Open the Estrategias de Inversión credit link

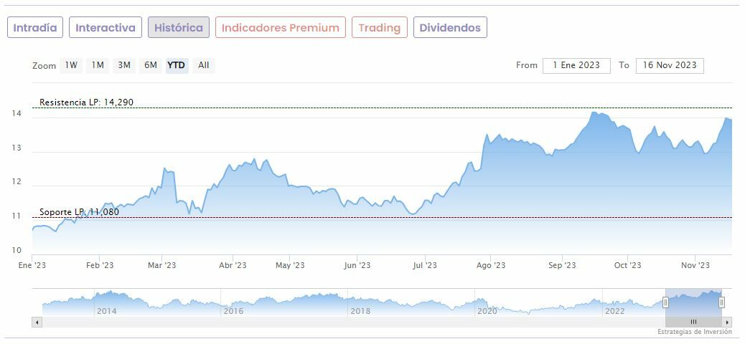[694, 332]
